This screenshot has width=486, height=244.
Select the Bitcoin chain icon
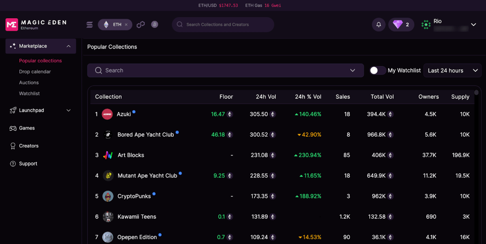(x=154, y=25)
